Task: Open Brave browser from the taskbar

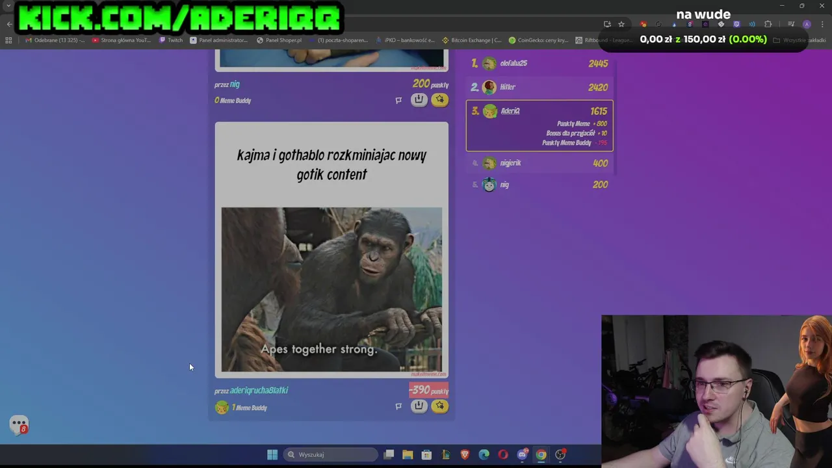Action: pos(465,454)
